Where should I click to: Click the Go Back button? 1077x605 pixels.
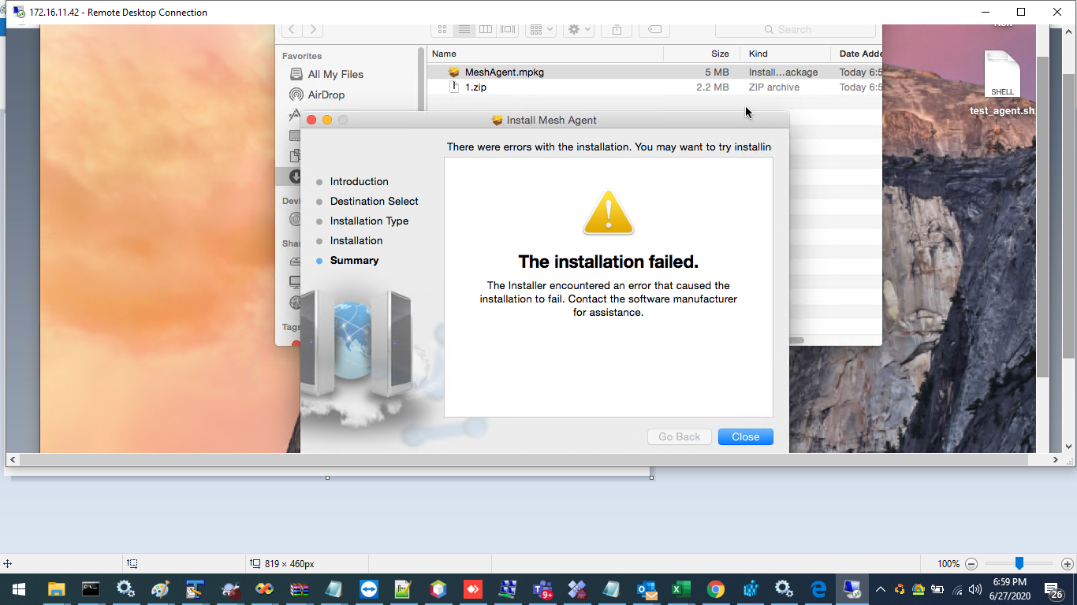[x=679, y=436]
